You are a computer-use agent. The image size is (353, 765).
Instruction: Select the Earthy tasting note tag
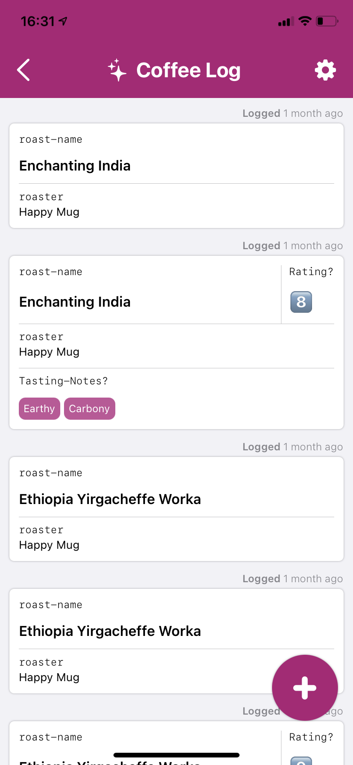tap(40, 408)
